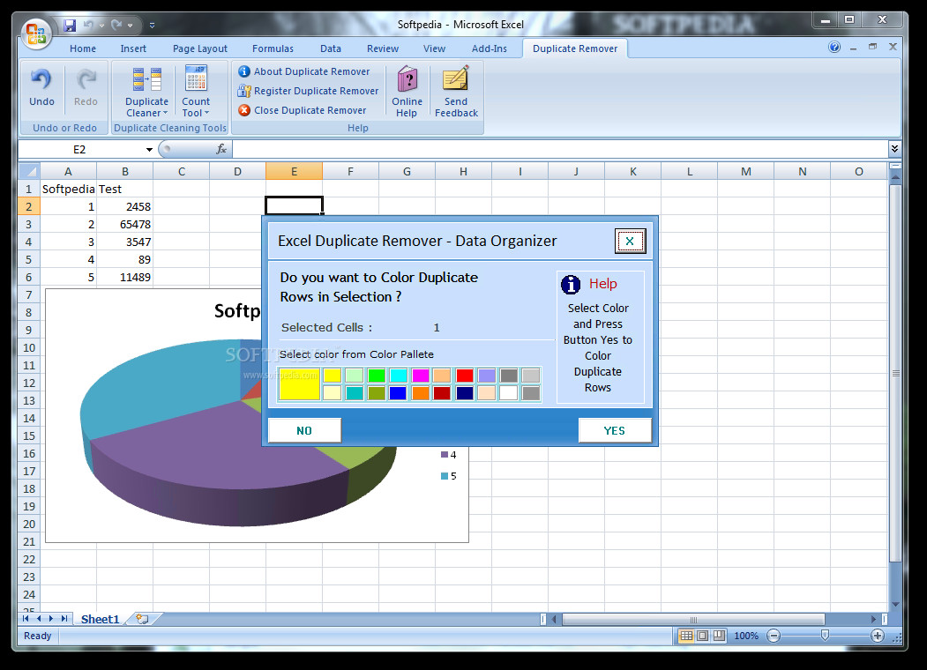The height and width of the screenshot is (670, 927).
Task: Click the Office button logo
Action: pyautogui.click(x=36, y=33)
